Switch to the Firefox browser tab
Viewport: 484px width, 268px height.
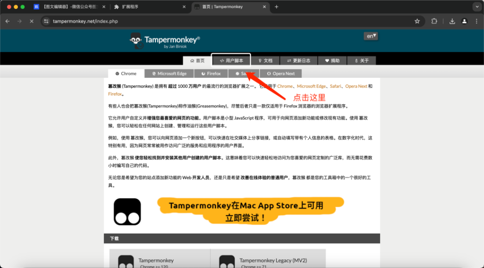[210, 74]
